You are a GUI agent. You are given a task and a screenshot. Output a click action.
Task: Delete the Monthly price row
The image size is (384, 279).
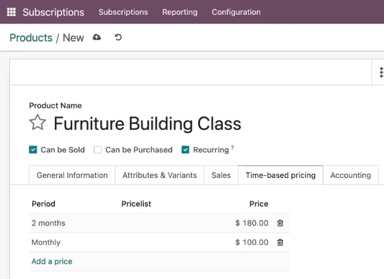pos(280,242)
